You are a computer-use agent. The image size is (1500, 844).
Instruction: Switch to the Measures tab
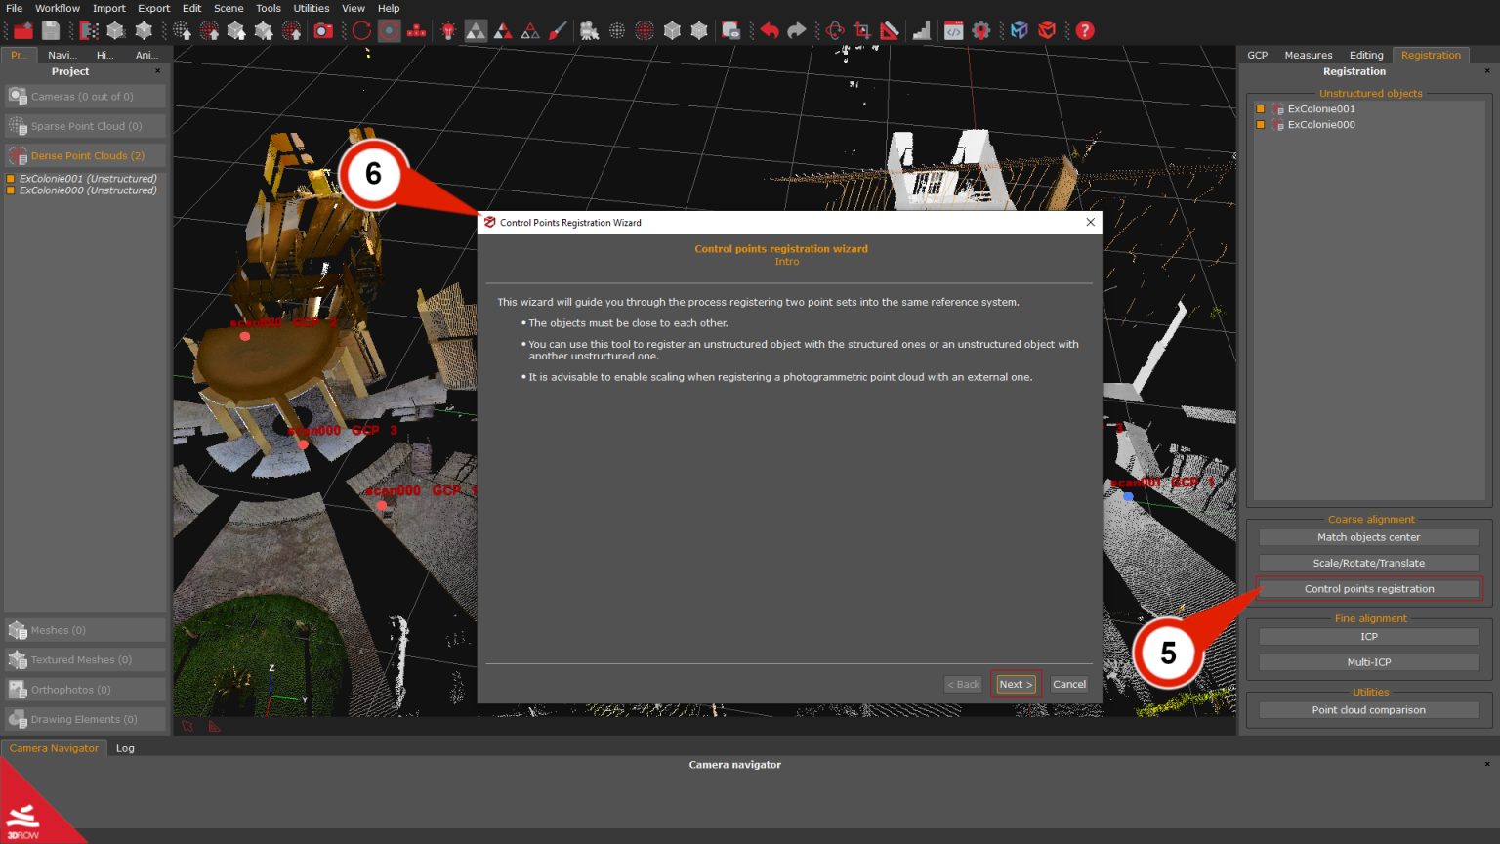tap(1308, 56)
